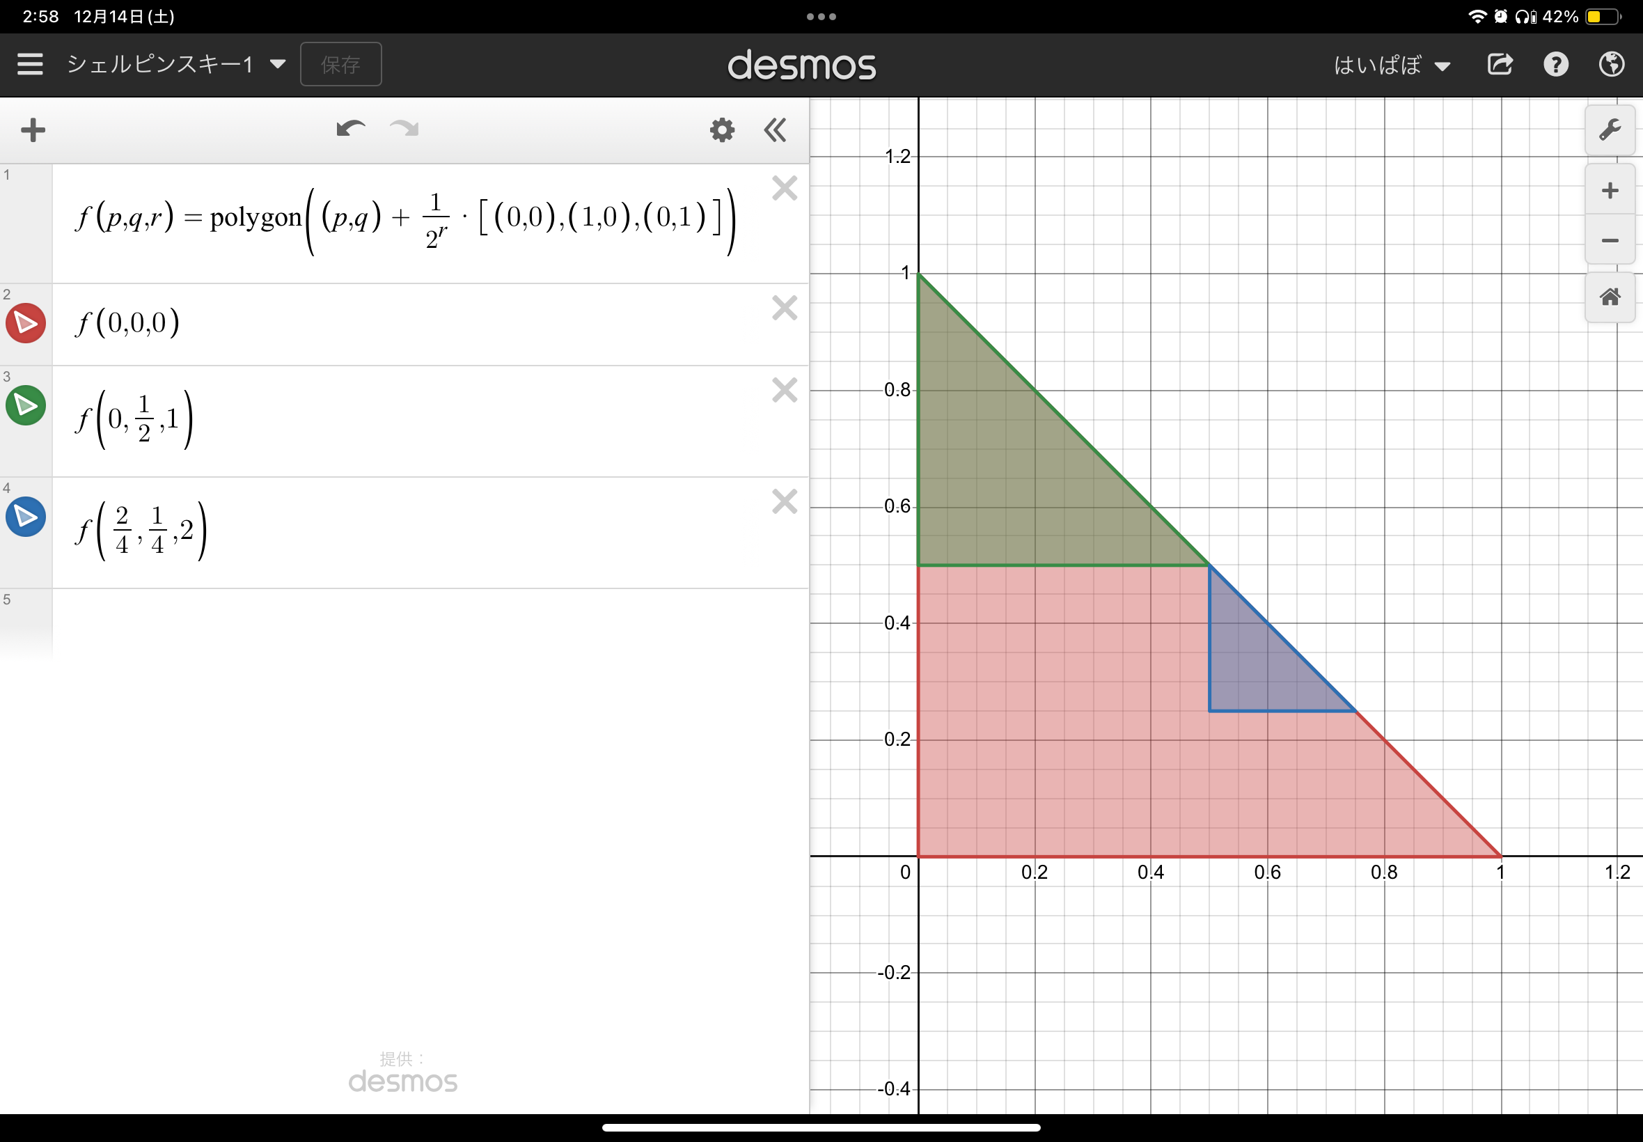Open the hamburger navigation menu

[31, 63]
